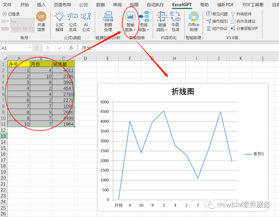Select the yellow 序号 header cell

coord(19,64)
